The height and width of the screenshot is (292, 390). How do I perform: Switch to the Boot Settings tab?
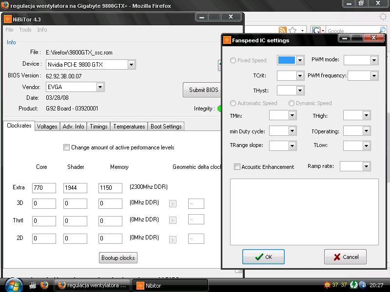pyautogui.click(x=166, y=127)
